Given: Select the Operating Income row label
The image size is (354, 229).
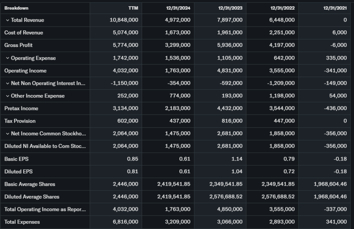Looking at the screenshot, I should click(25, 70).
